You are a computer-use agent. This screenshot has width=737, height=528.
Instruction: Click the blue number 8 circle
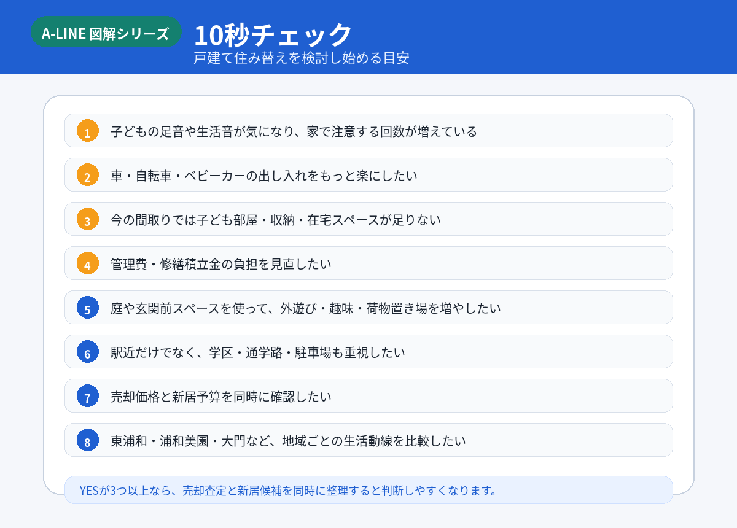[x=88, y=440]
